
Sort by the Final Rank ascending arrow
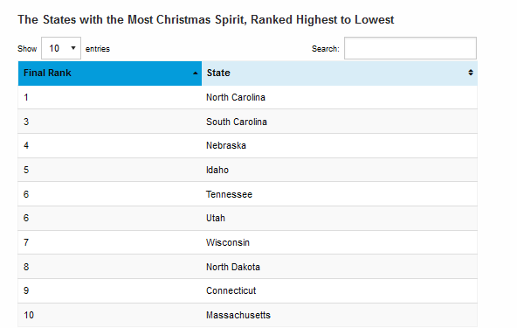(196, 73)
